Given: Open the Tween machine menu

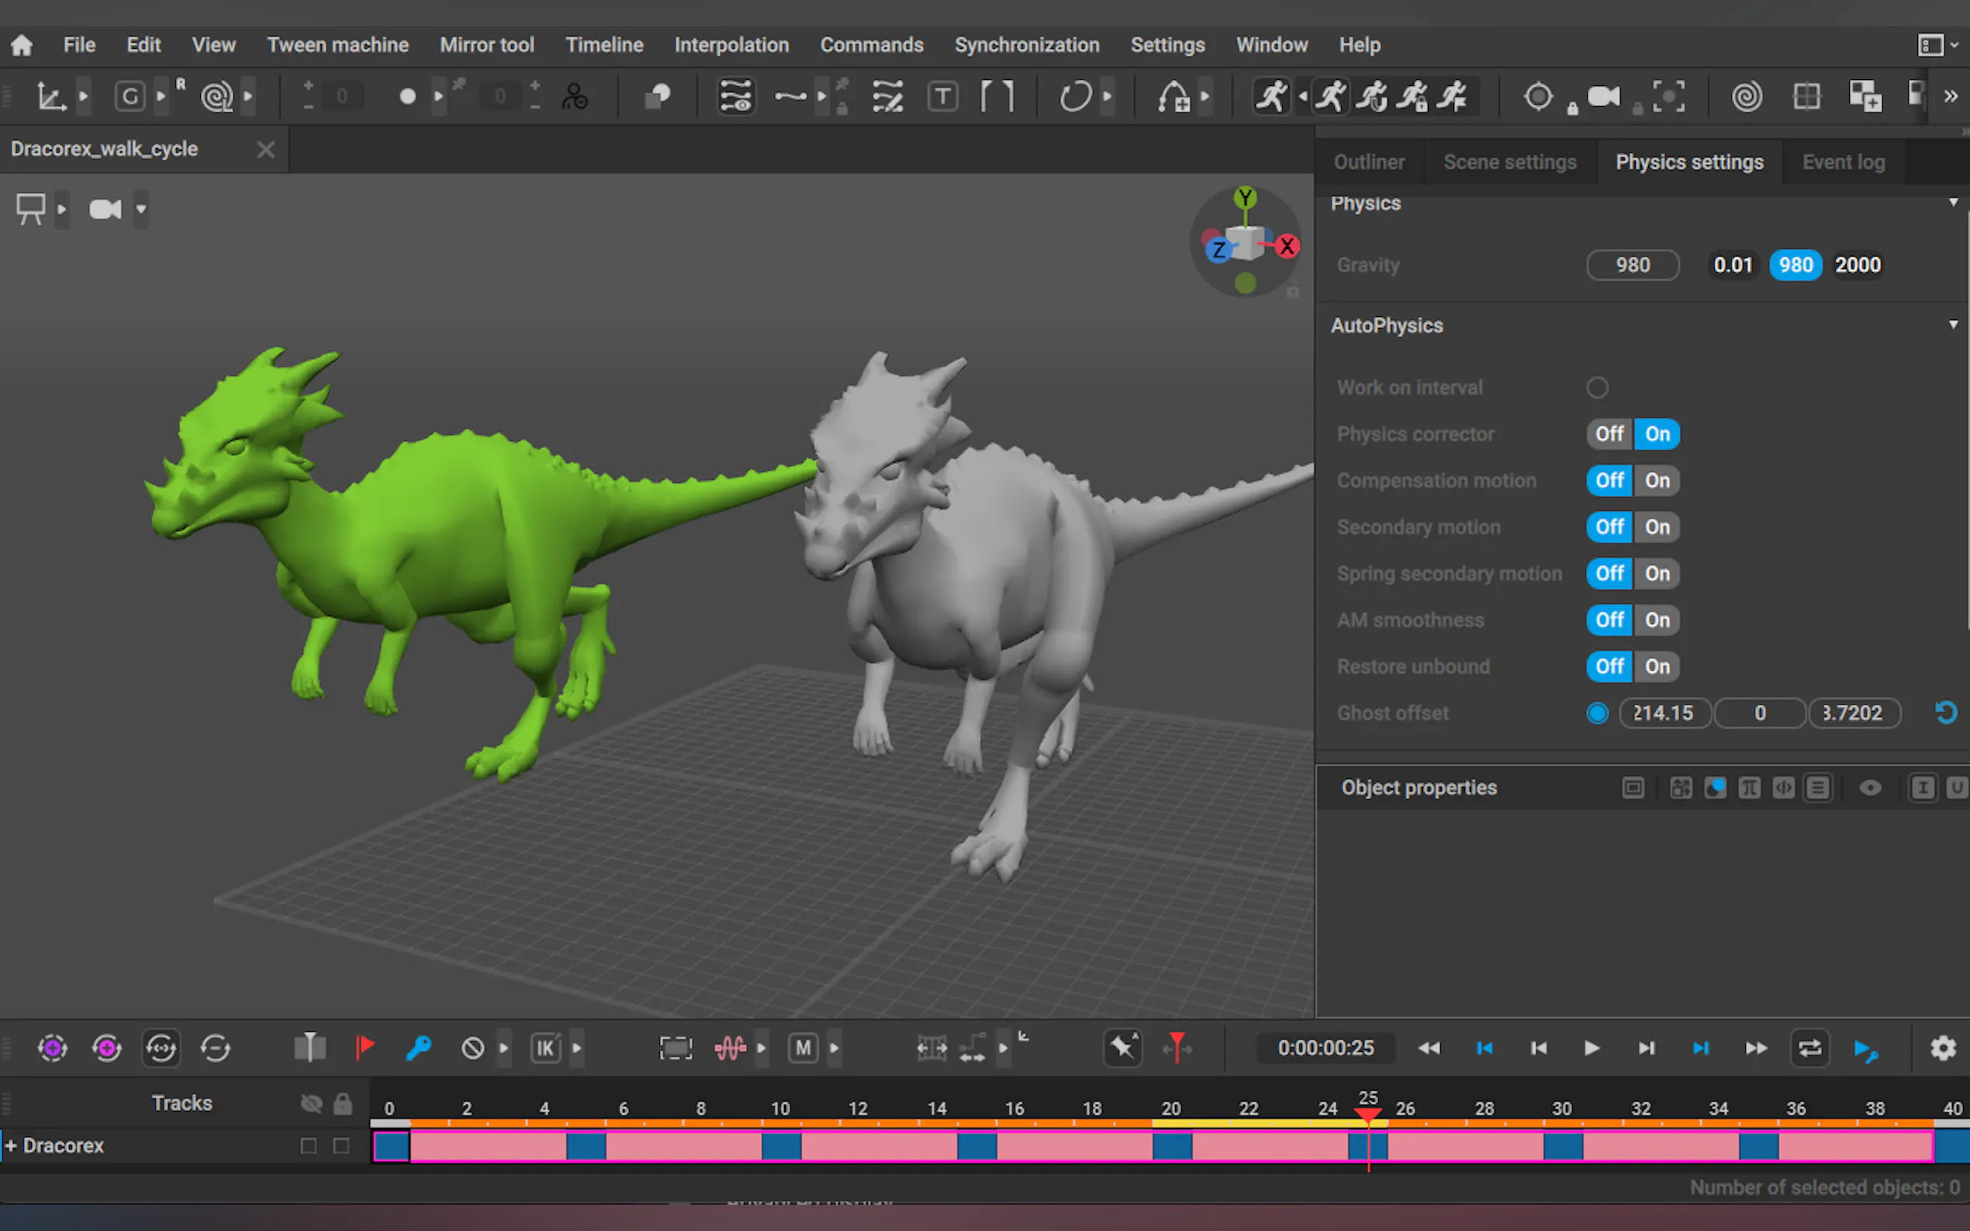Looking at the screenshot, I should click(337, 45).
